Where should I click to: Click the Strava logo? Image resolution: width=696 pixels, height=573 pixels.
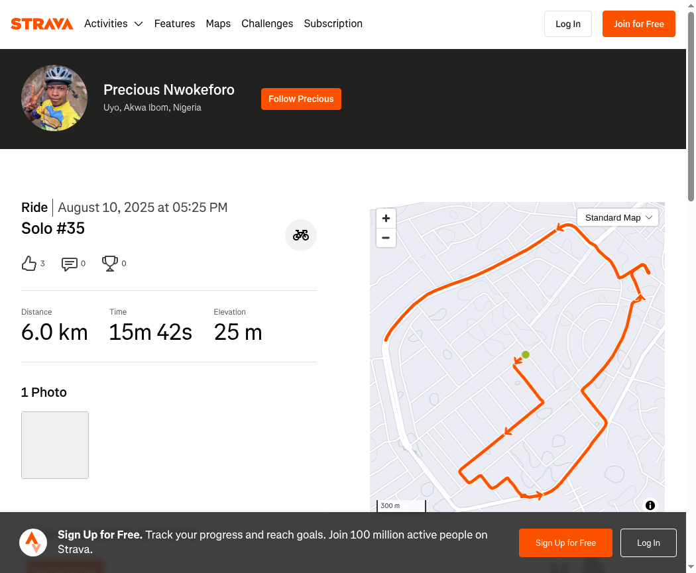[42, 24]
